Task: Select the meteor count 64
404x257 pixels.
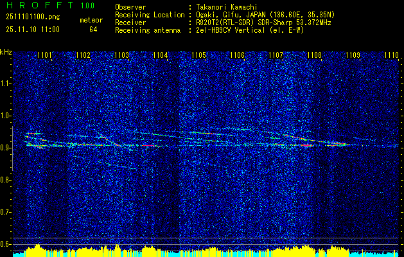Action: point(93,30)
